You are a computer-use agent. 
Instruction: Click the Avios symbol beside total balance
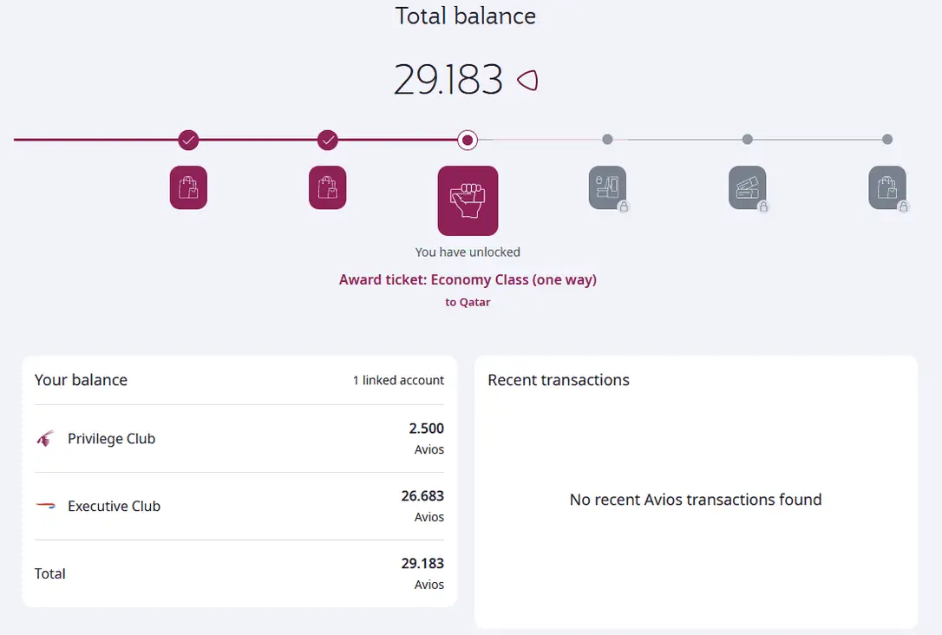tap(527, 81)
